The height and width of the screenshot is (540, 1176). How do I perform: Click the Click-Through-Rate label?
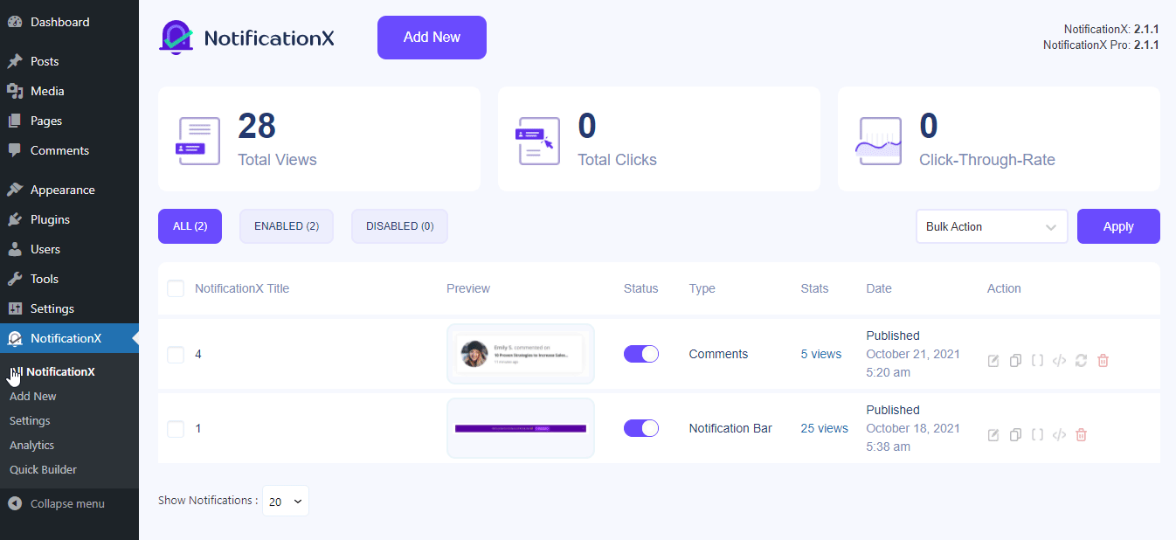987,160
